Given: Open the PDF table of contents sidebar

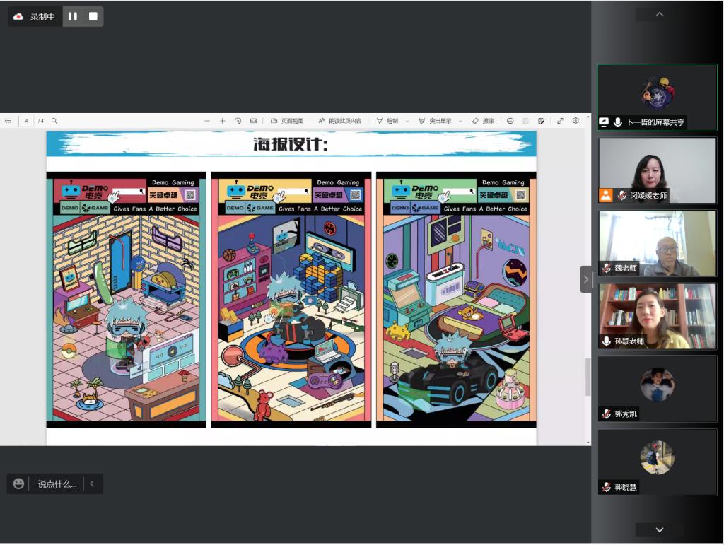Looking at the screenshot, I should [8, 121].
